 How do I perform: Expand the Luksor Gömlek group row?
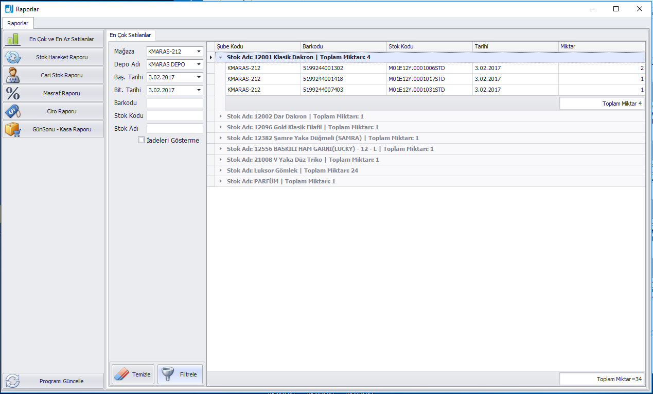[x=221, y=170]
